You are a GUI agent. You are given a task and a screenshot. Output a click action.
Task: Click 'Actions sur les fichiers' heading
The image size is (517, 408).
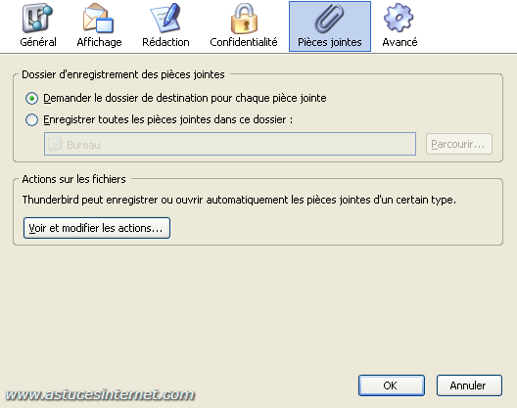(73, 179)
